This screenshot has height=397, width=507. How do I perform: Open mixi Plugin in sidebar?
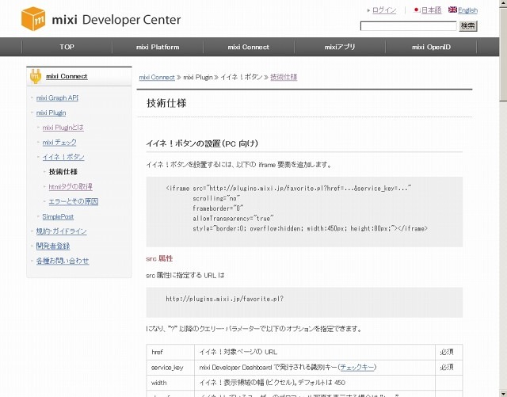pos(51,113)
